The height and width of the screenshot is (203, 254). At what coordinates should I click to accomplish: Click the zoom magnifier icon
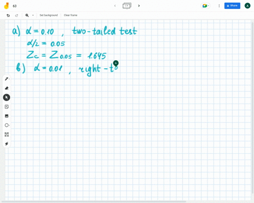click(27, 15)
